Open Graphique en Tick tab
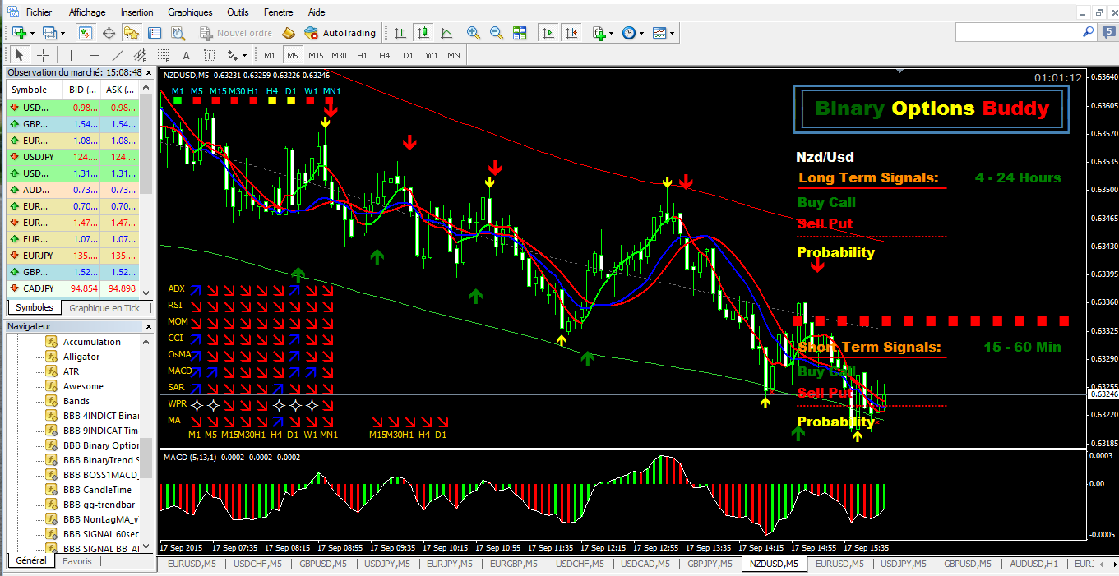Viewport: 1119px width, 576px height. coord(104,308)
